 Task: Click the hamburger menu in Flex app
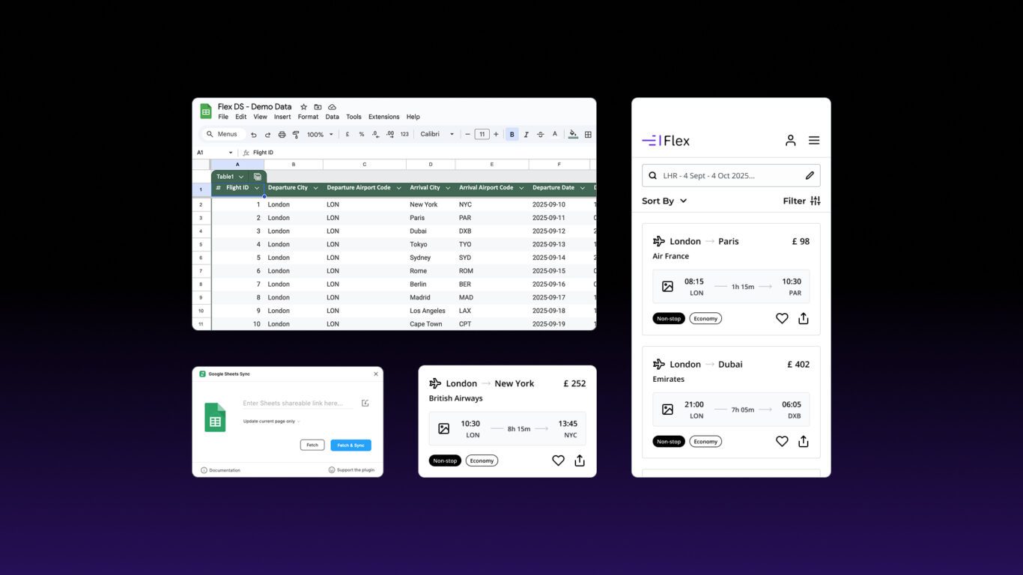click(x=814, y=140)
